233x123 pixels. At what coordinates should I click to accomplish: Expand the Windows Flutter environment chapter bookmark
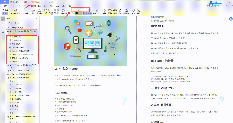pyautogui.click(x=7, y=65)
